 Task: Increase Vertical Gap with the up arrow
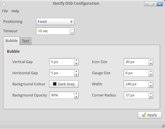point(76,60)
